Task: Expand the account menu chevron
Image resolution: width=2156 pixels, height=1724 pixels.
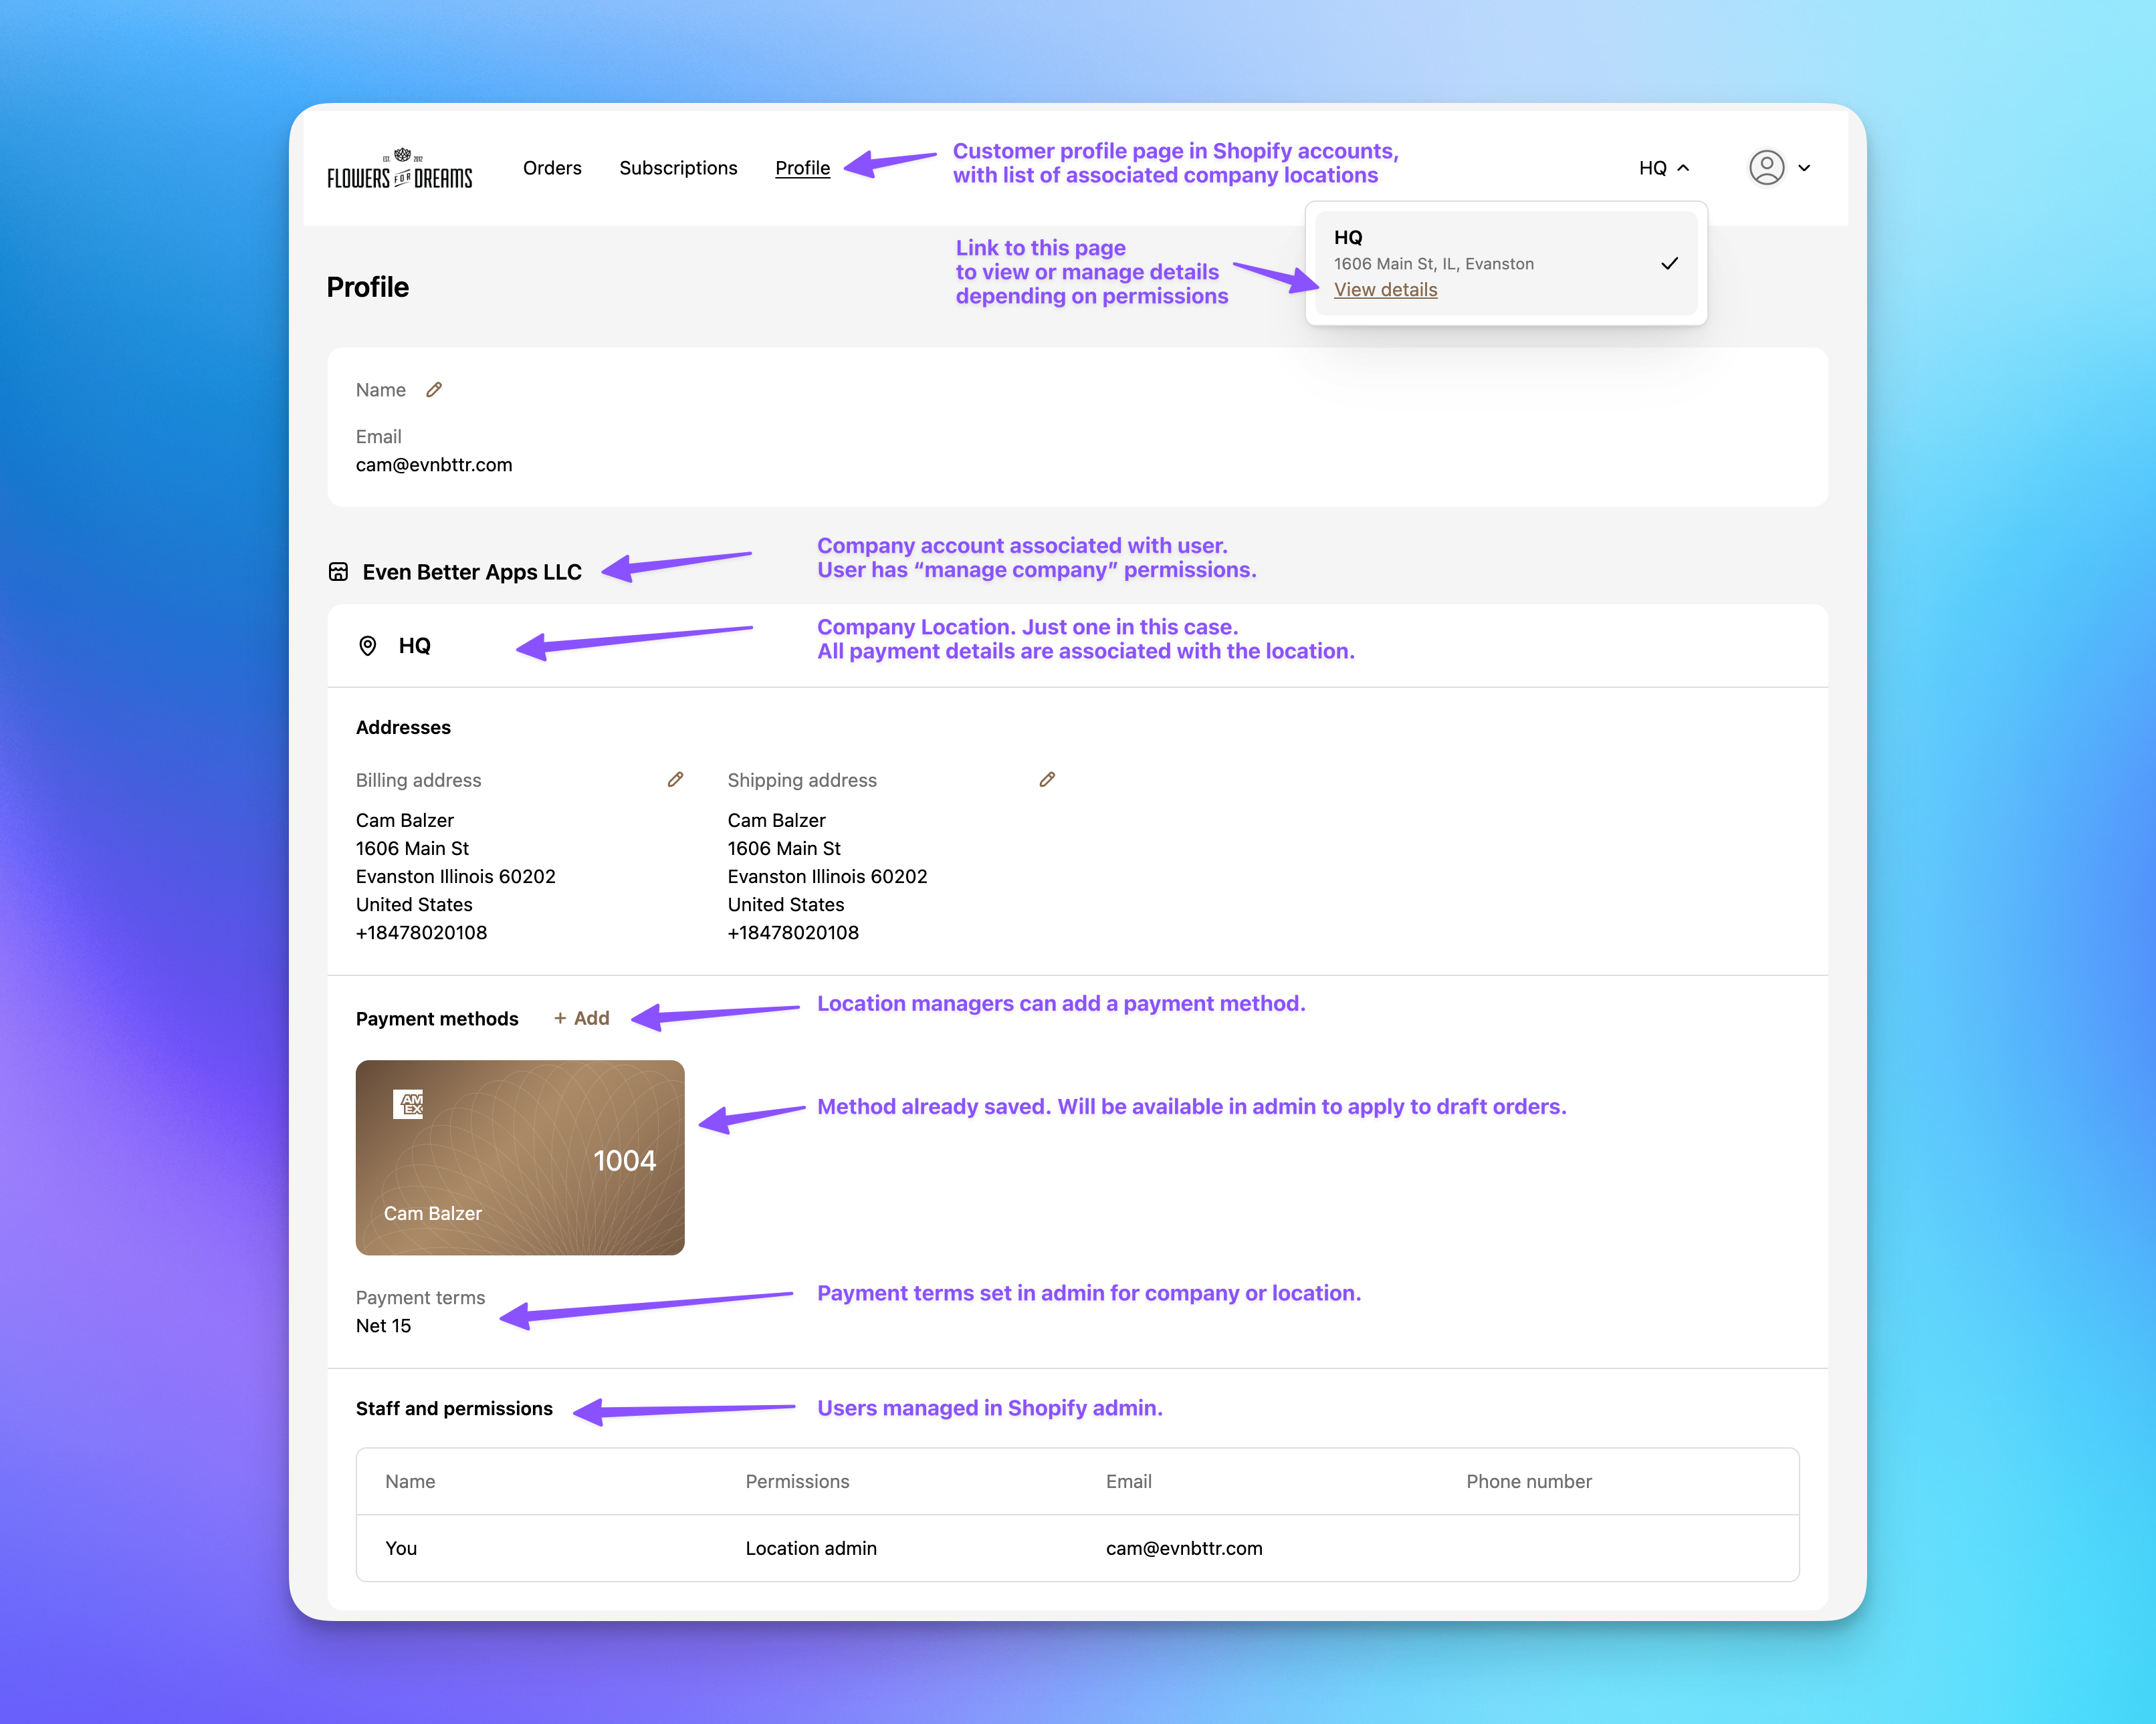Action: [1805, 168]
